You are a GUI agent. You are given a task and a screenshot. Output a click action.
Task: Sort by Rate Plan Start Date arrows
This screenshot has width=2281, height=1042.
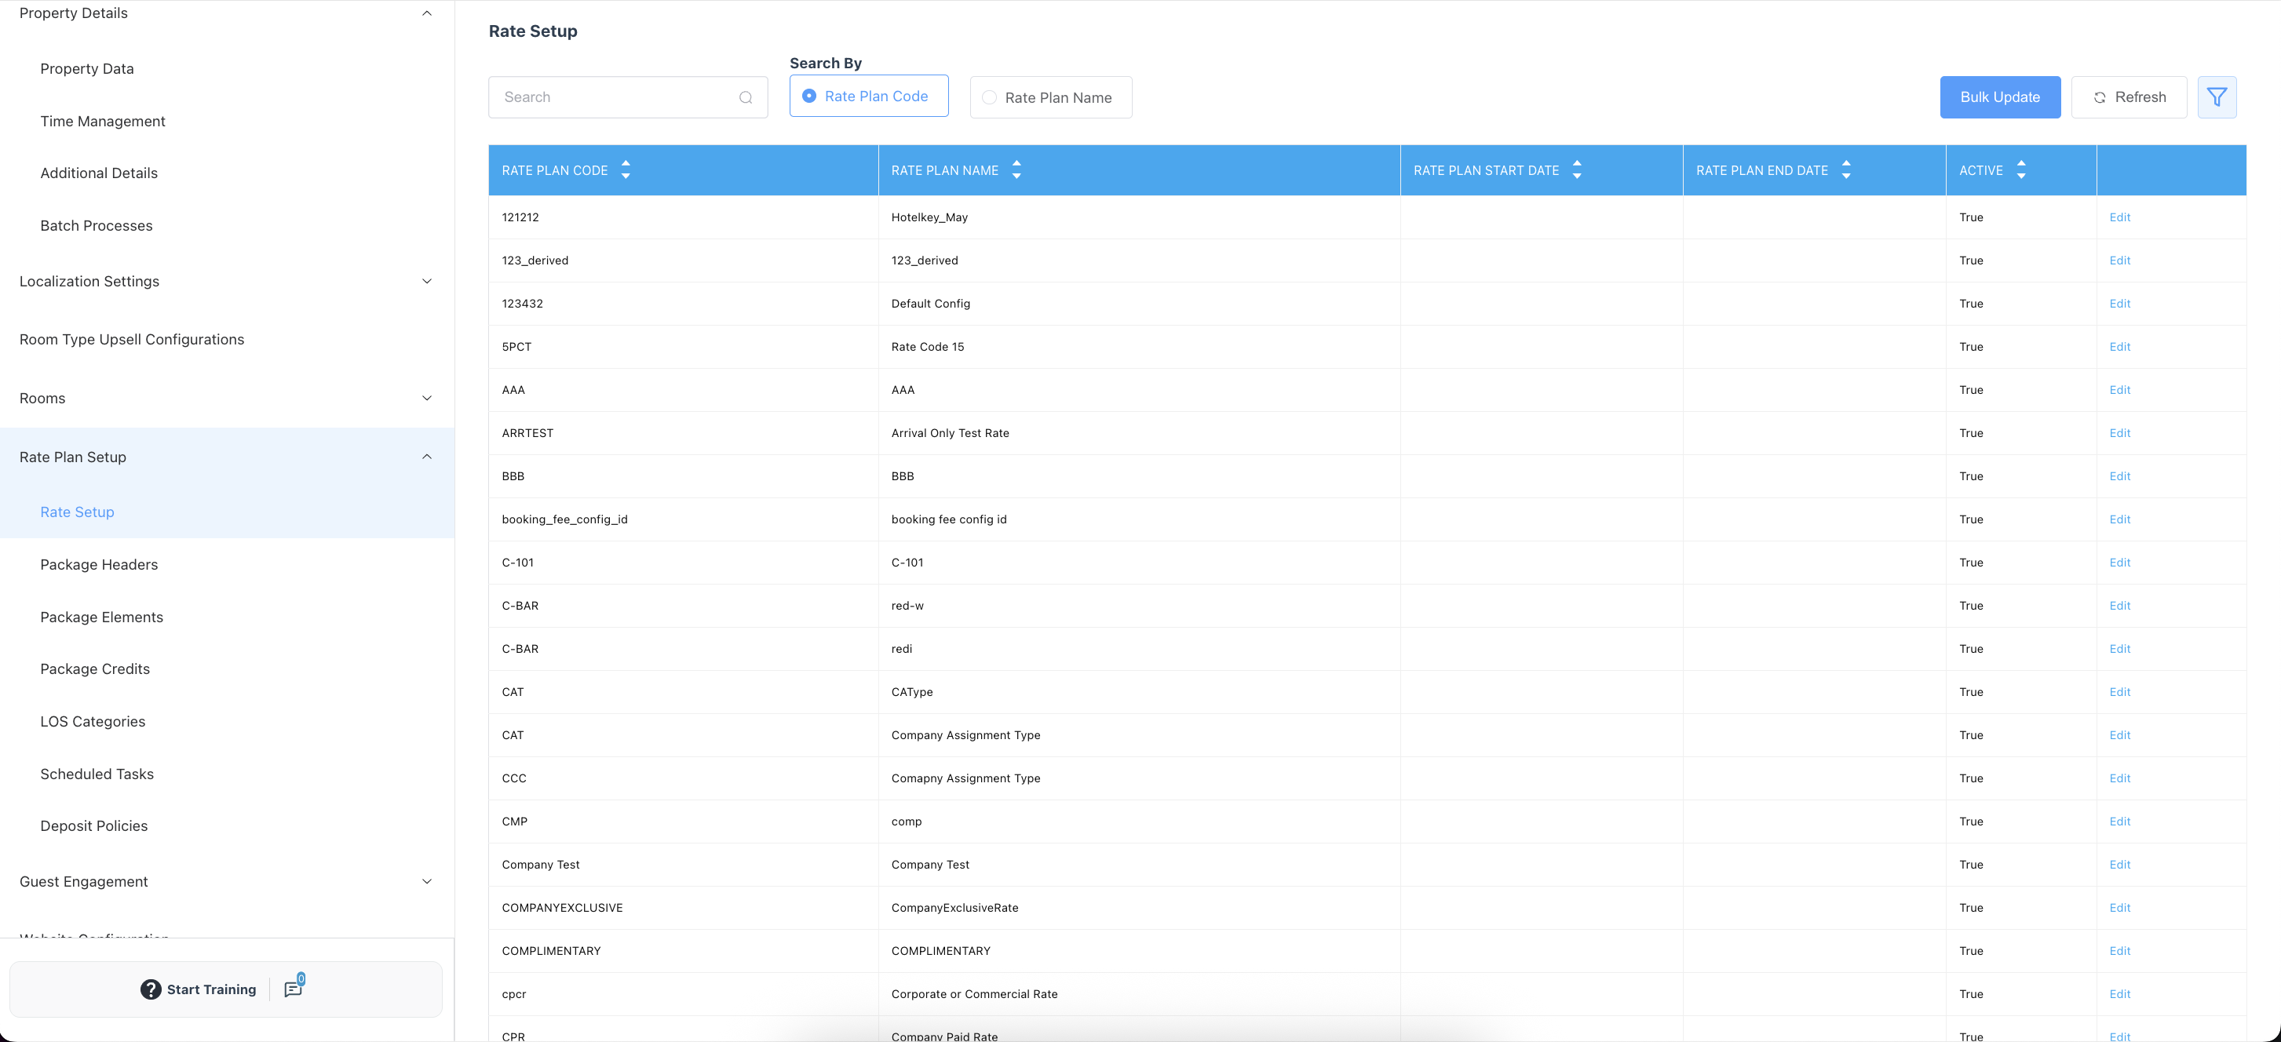1577,170
